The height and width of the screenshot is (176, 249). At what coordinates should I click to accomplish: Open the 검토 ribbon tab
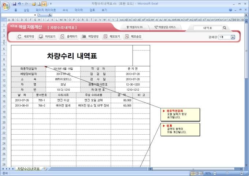[x=92, y=10]
